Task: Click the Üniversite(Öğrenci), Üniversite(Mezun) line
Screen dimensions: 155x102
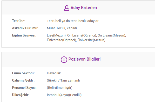Action: point(76,40)
